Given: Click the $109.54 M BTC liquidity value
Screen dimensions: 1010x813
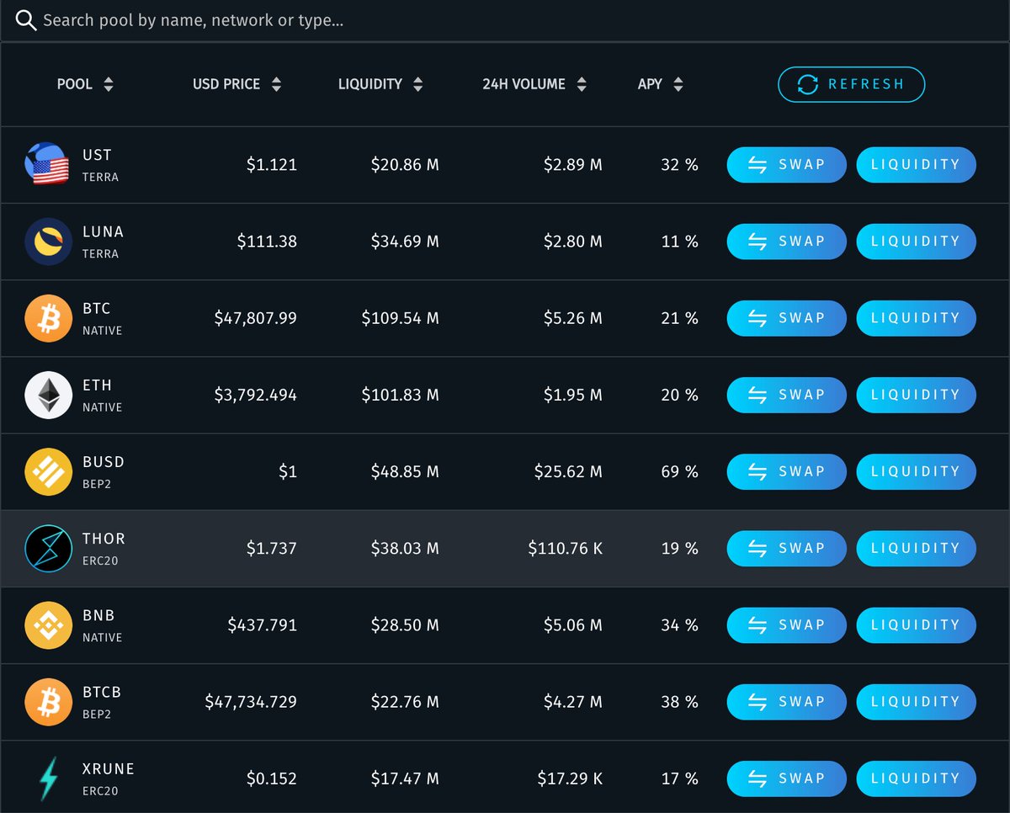Looking at the screenshot, I should coord(400,318).
